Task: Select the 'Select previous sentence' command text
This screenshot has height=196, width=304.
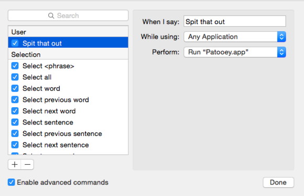Action: coord(62,134)
